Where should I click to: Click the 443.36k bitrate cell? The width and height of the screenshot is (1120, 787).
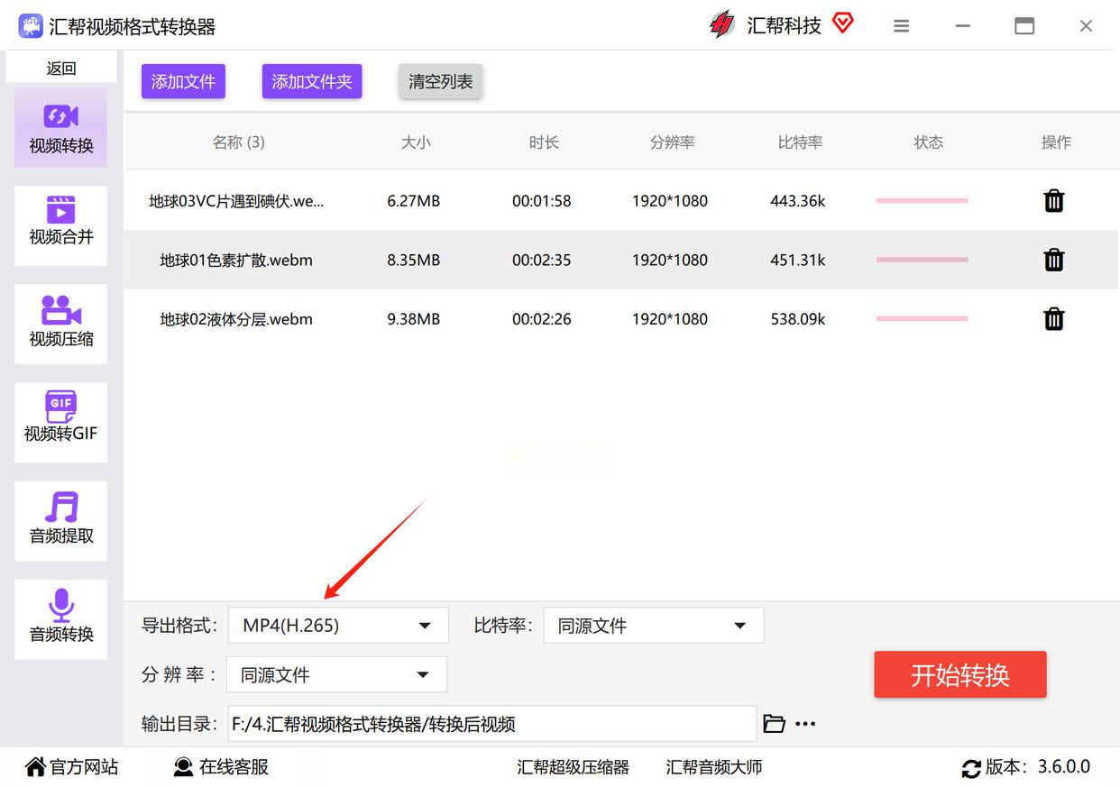pos(798,201)
